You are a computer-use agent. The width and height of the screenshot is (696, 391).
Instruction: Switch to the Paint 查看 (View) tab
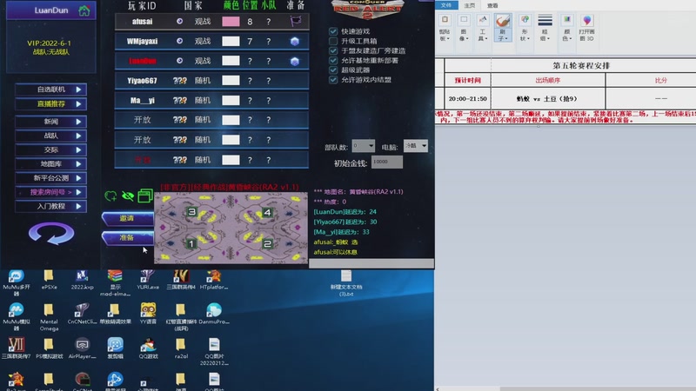[492, 5]
